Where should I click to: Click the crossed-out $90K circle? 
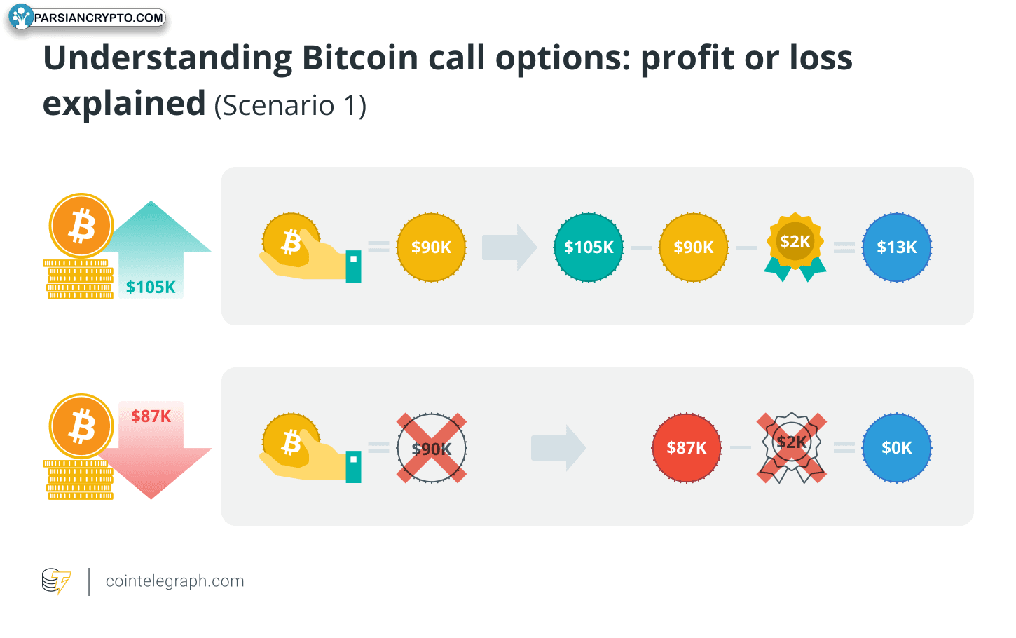point(432,448)
